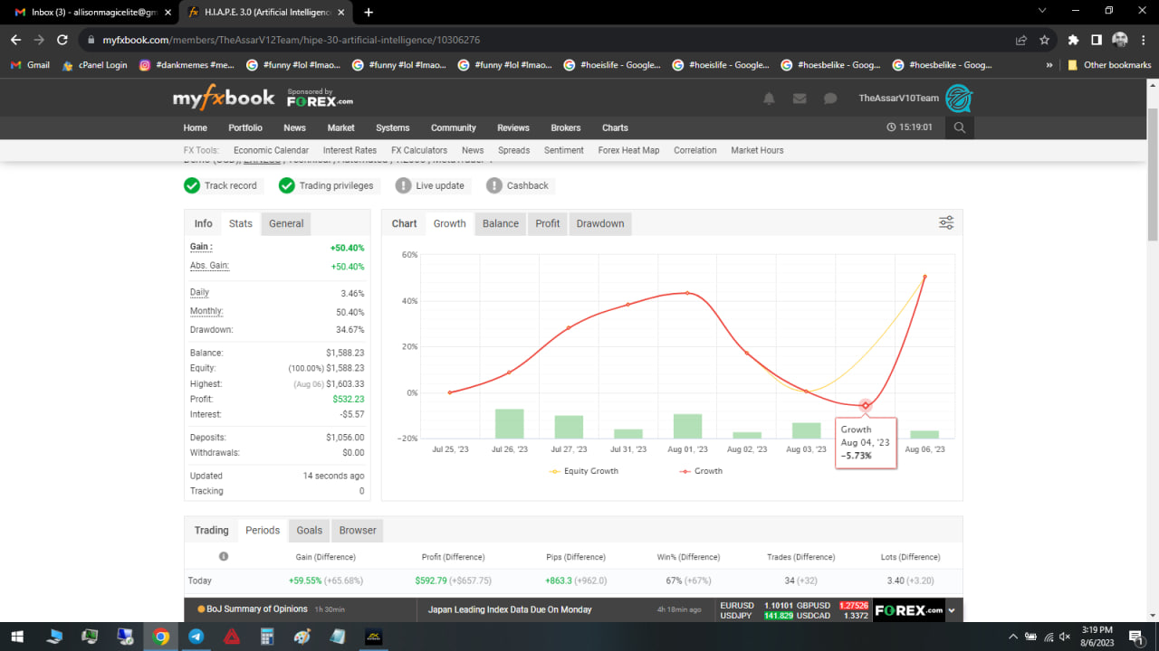
Task: Click the myfxbook logo
Action: [x=224, y=99]
